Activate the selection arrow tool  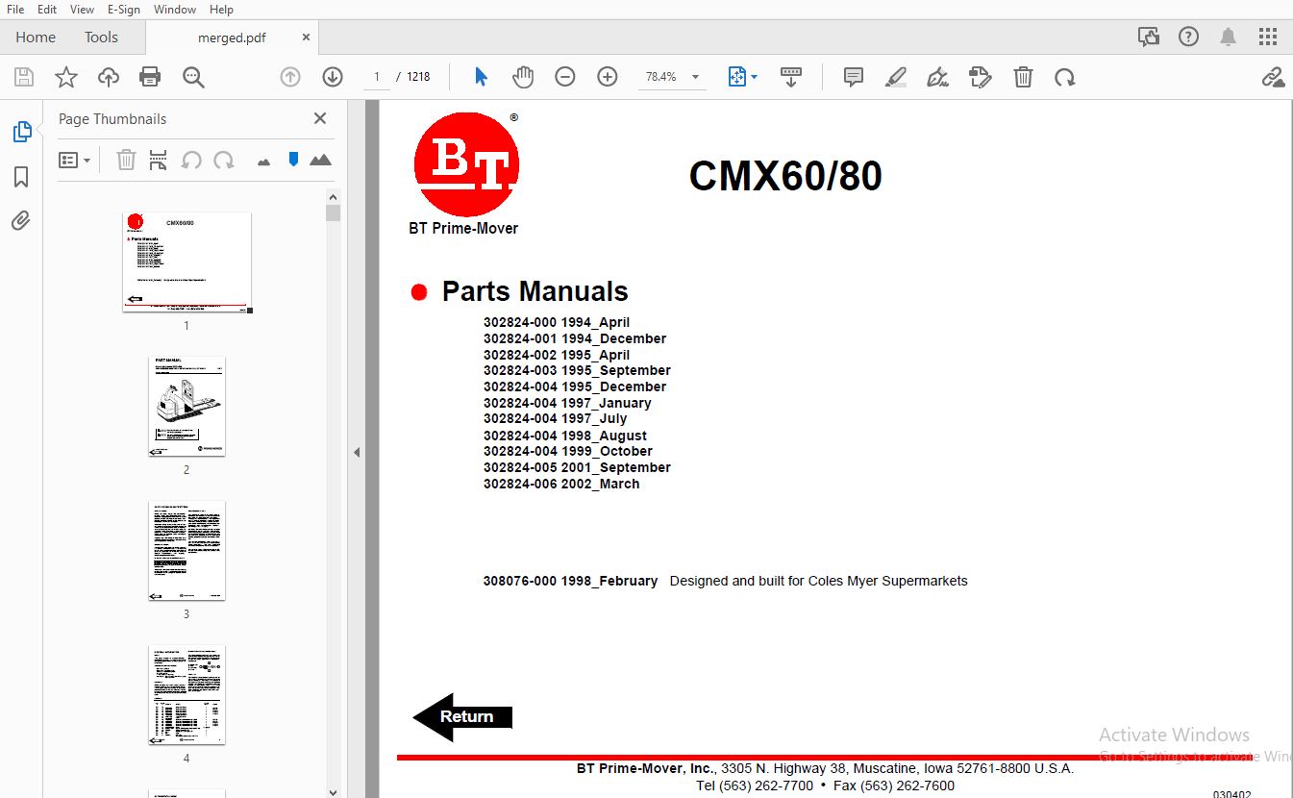482,77
